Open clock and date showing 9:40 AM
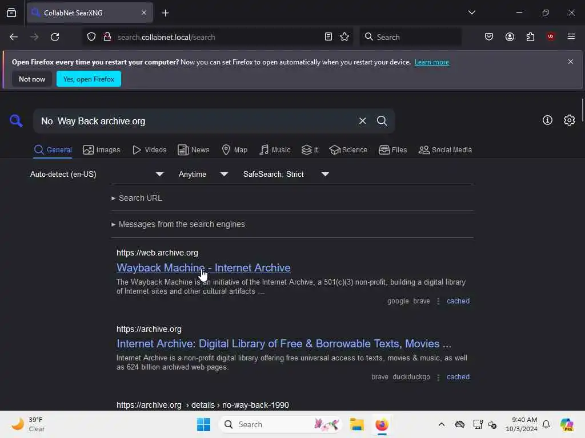 point(521,424)
